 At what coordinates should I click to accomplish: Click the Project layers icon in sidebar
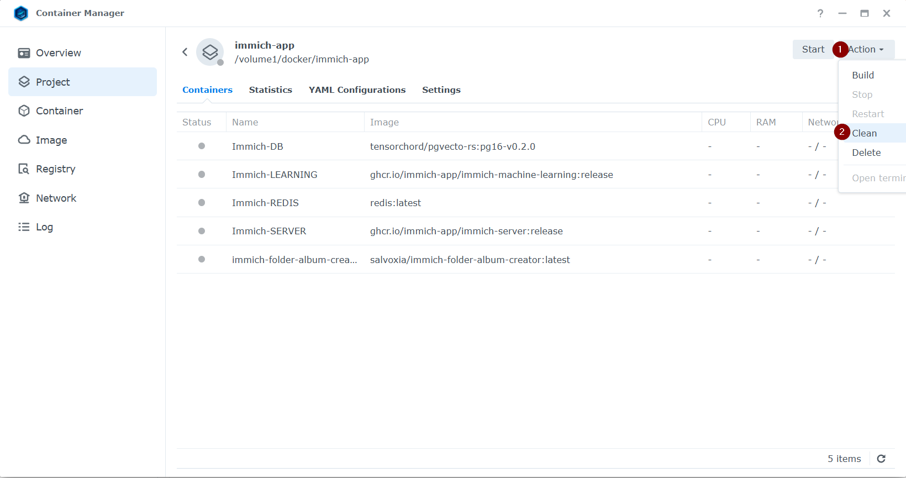click(24, 82)
